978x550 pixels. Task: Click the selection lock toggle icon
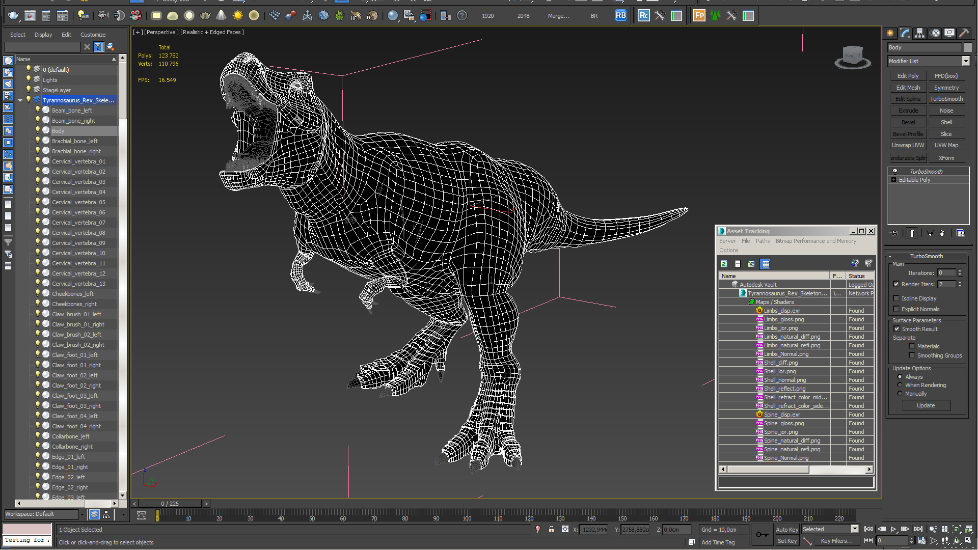551,530
